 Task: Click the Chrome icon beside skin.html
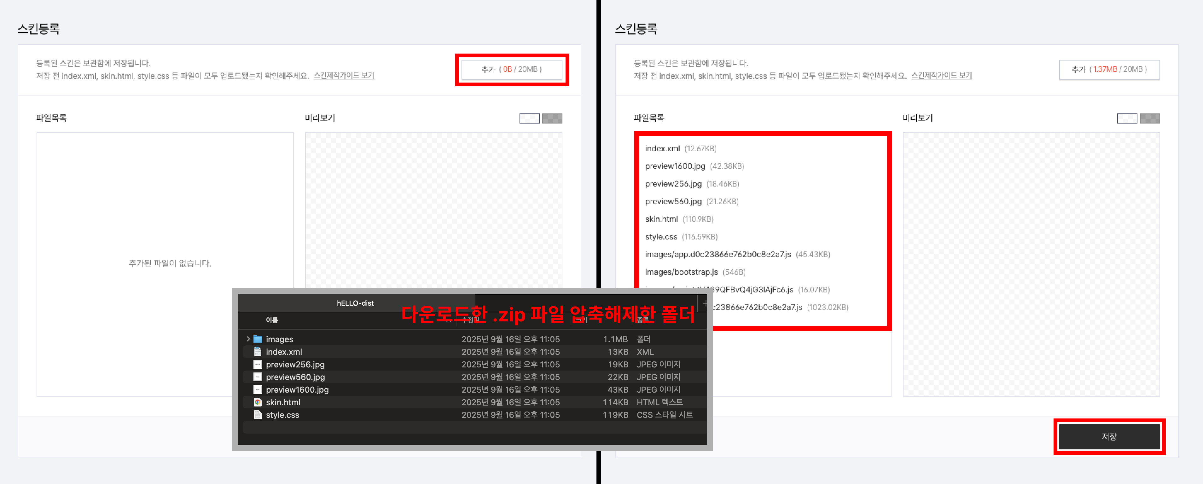click(x=258, y=402)
